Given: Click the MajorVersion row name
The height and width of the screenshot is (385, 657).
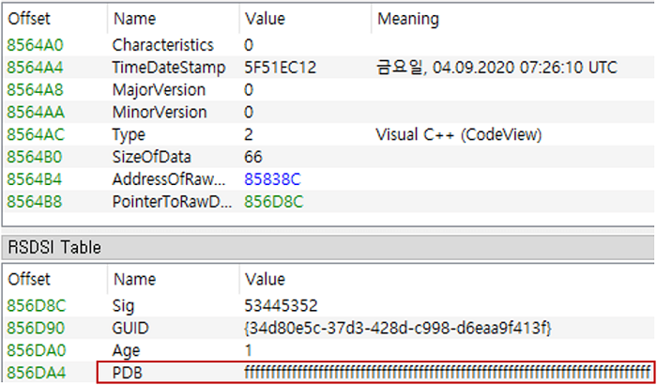Looking at the screenshot, I should coord(159,90).
